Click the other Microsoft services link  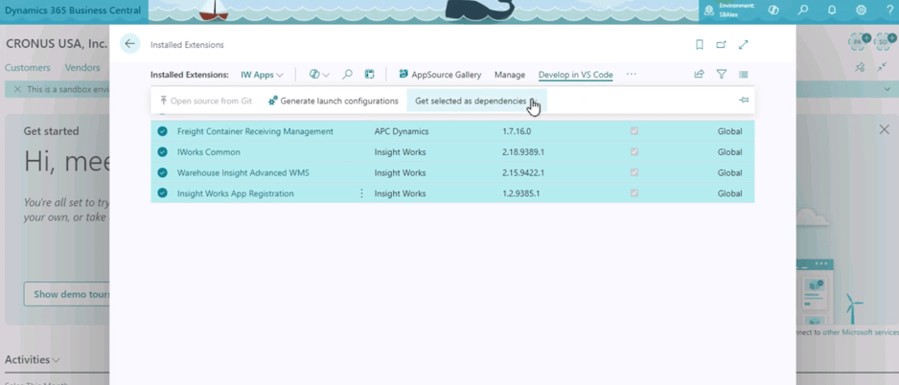pyautogui.click(x=861, y=332)
